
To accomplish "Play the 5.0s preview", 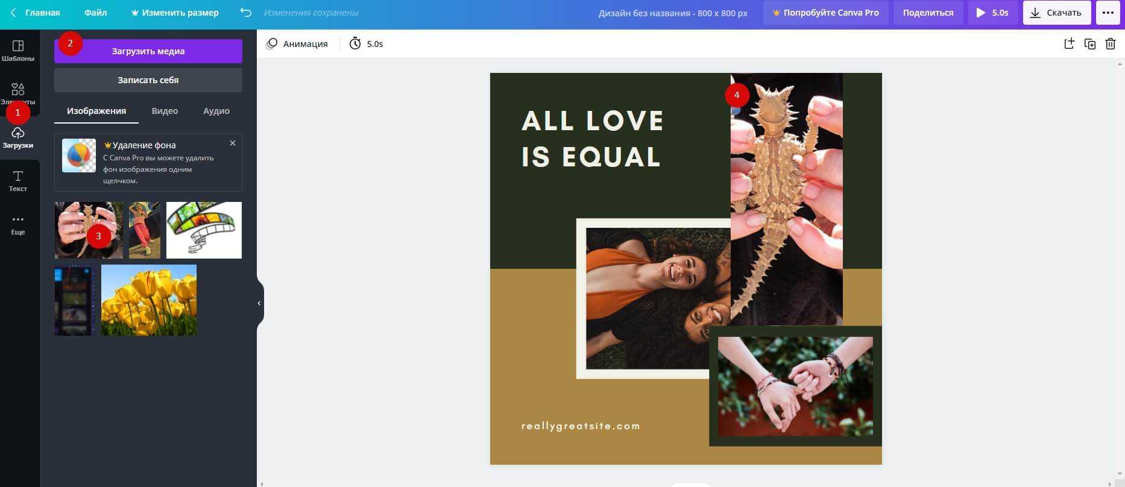I will pyautogui.click(x=992, y=13).
